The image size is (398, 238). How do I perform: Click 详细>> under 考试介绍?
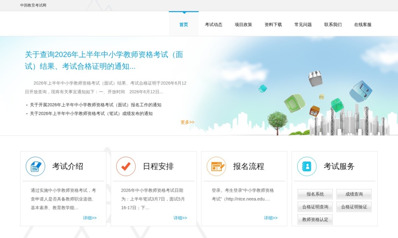pyautogui.click(x=90, y=218)
